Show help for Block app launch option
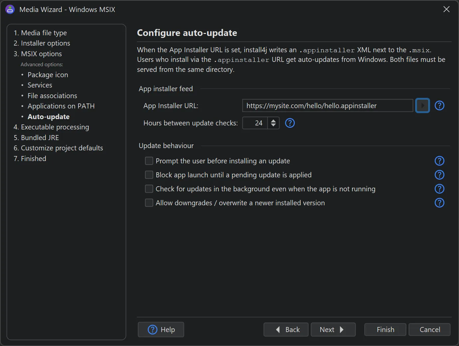This screenshot has width=459, height=346. click(x=439, y=175)
